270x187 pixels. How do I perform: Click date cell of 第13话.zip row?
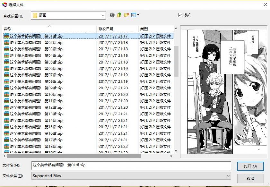pyautogui.click(x=113, y=114)
